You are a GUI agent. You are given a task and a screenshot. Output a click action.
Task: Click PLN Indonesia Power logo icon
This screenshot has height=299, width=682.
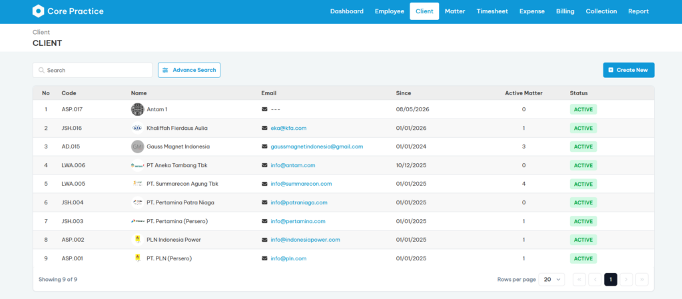click(137, 240)
